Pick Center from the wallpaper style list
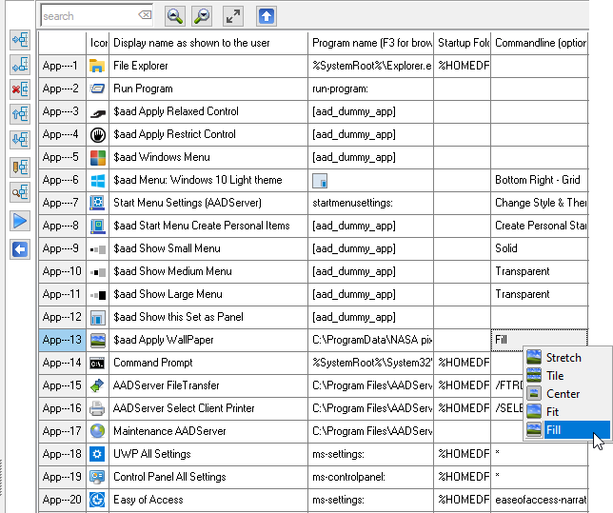Image resolution: width=613 pixels, height=513 pixels. 563,394
